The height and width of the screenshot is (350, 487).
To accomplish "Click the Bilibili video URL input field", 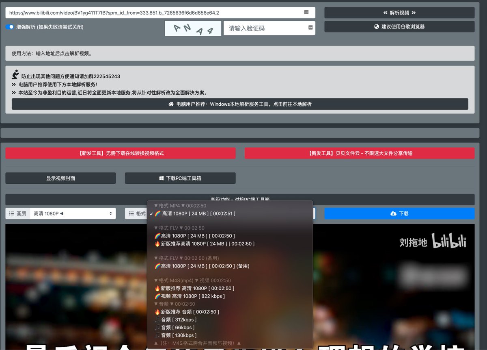I will 160,13.
